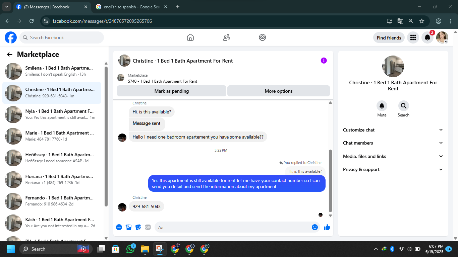
Task: Open the taskbar clock and date
Action: [434, 249]
